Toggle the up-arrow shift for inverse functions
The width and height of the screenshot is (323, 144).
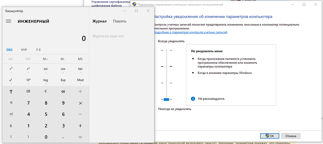click(11, 91)
